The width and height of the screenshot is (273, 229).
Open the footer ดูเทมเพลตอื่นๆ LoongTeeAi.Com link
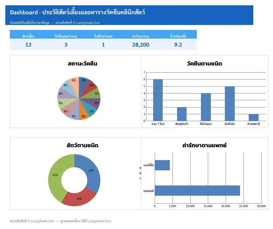click(x=85, y=221)
